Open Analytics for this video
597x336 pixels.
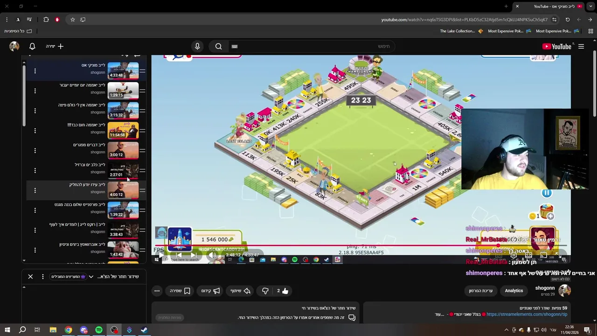pos(514,291)
